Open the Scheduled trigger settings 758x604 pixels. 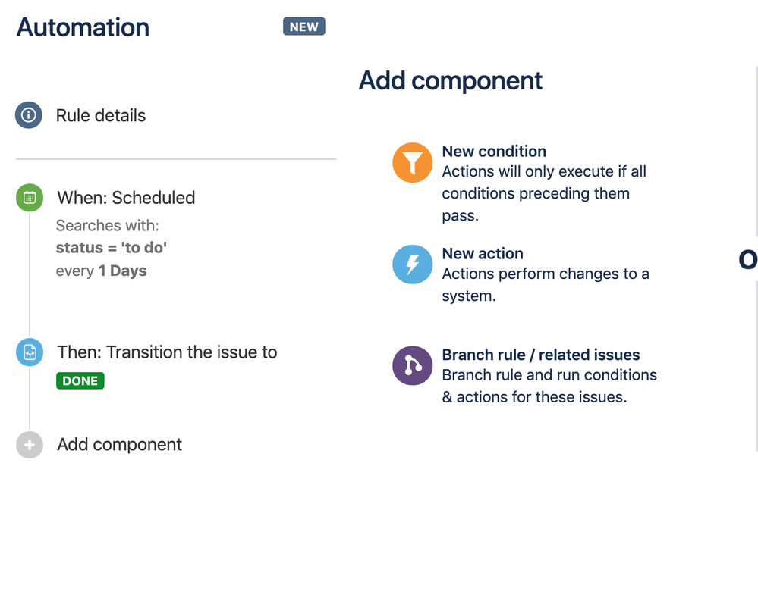click(125, 198)
